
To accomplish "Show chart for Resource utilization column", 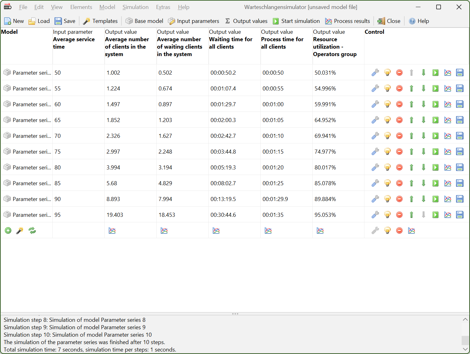I will click(x=320, y=230).
